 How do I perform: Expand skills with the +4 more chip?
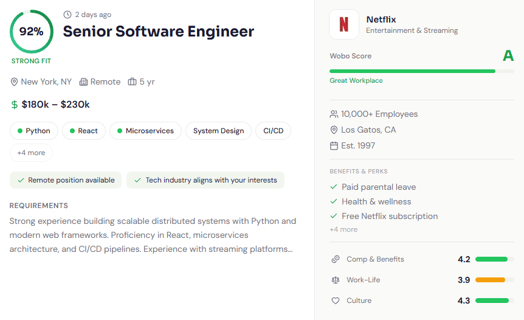31,153
